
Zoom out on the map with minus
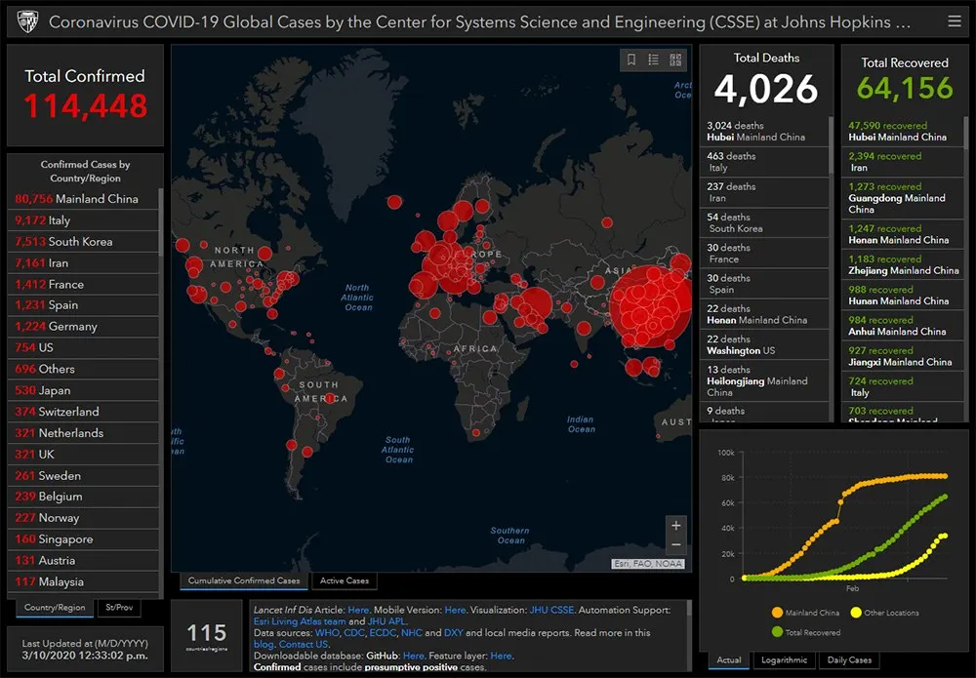pyautogui.click(x=676, y=544)
